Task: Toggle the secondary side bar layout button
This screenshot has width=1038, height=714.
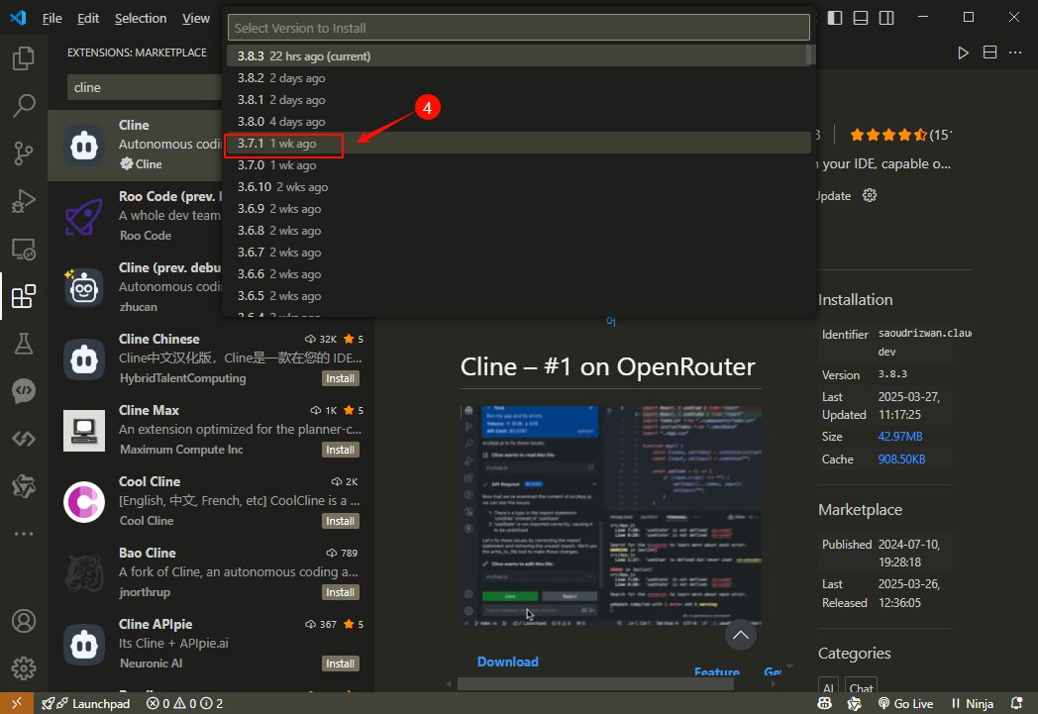Action: click(x=886, y=18)
